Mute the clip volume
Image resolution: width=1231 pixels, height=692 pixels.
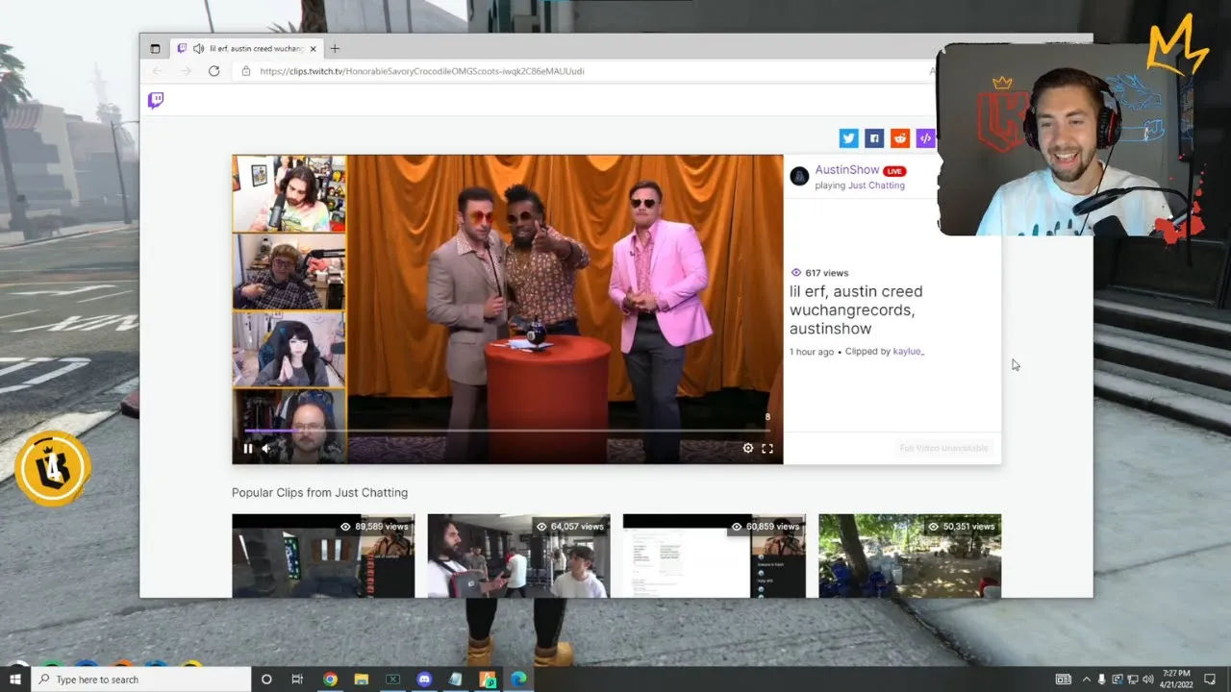point(267,448)
